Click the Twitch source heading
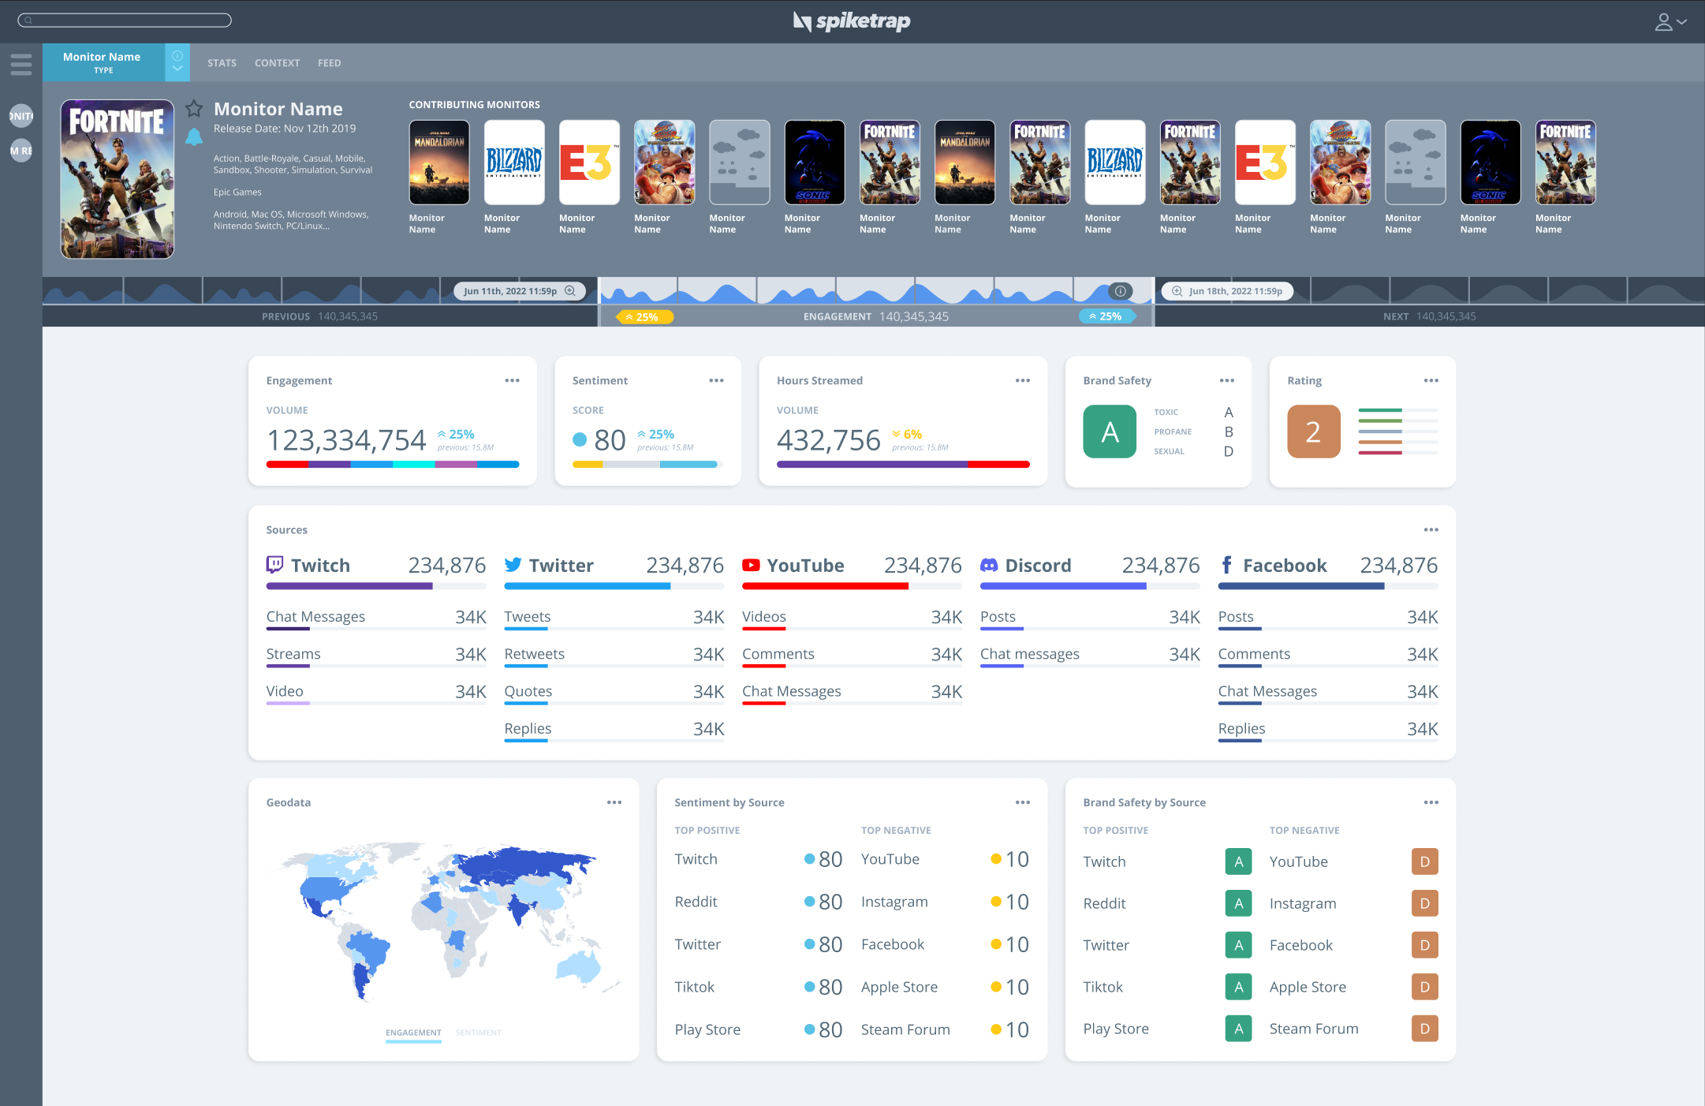Screen dimensions: 1705x1106 point(319,566)
